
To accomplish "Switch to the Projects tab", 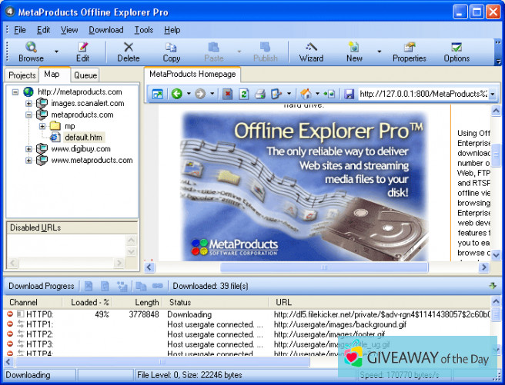I will pyautogui.click(x=22, y=75).
